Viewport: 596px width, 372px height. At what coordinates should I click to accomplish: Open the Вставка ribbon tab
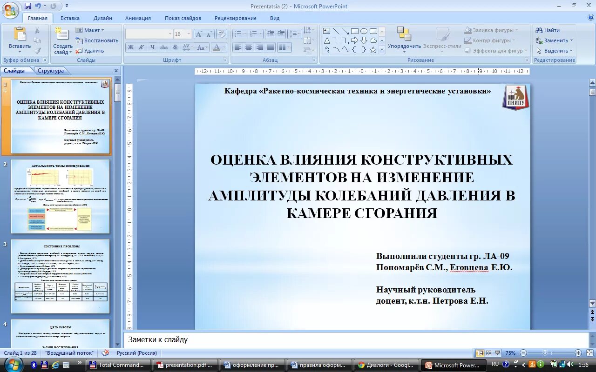pyautogui.click(x=70, y=18)
